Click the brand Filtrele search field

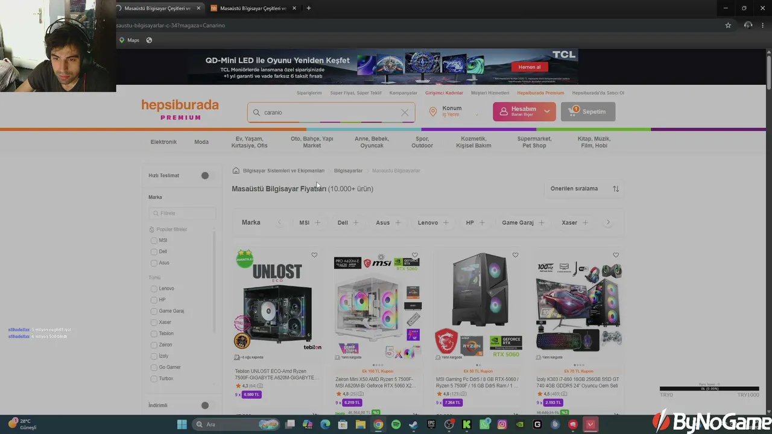[182, 213]
